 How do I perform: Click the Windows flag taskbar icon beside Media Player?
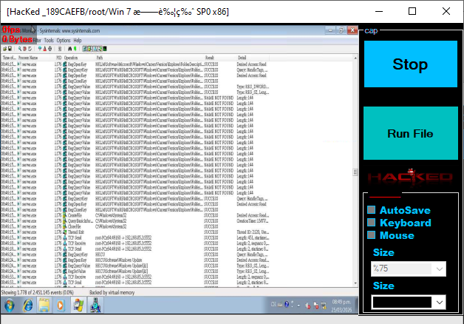pyautogui.click(x=77, y=305)
